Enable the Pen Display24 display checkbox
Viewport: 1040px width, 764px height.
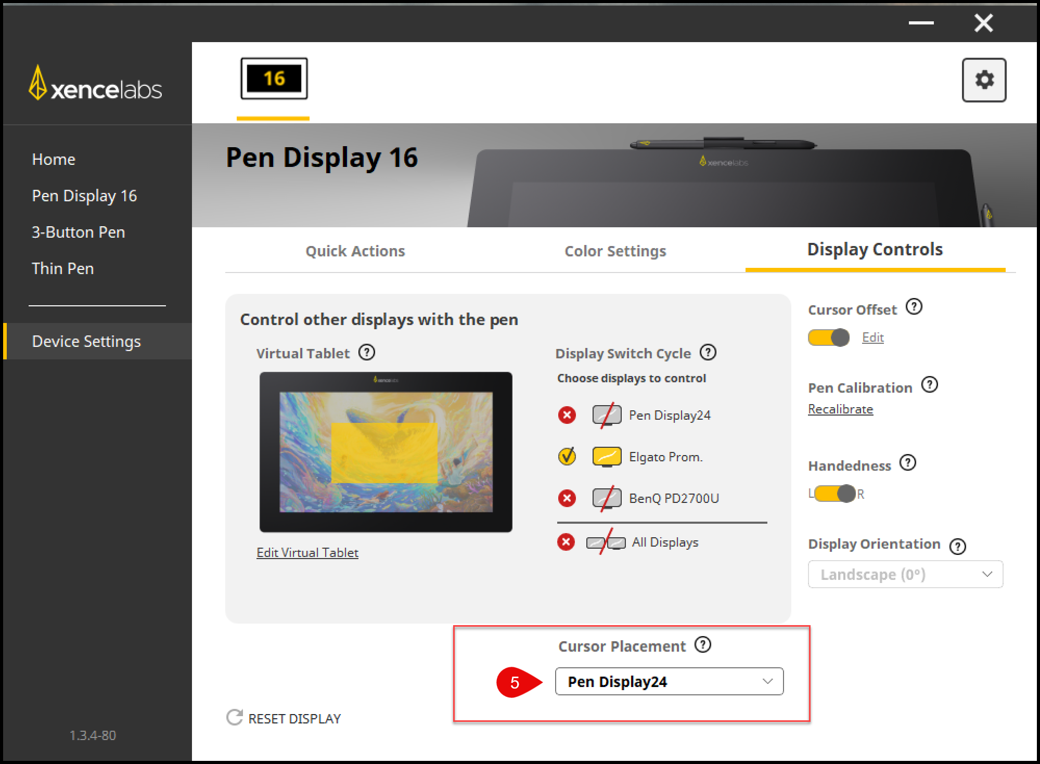(x=567, y=415)
